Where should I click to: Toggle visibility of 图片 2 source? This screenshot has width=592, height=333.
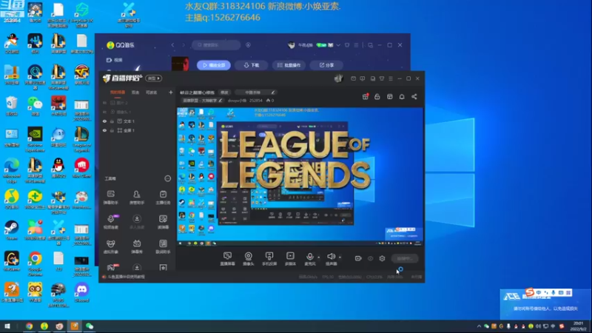[x=104, y=103]
